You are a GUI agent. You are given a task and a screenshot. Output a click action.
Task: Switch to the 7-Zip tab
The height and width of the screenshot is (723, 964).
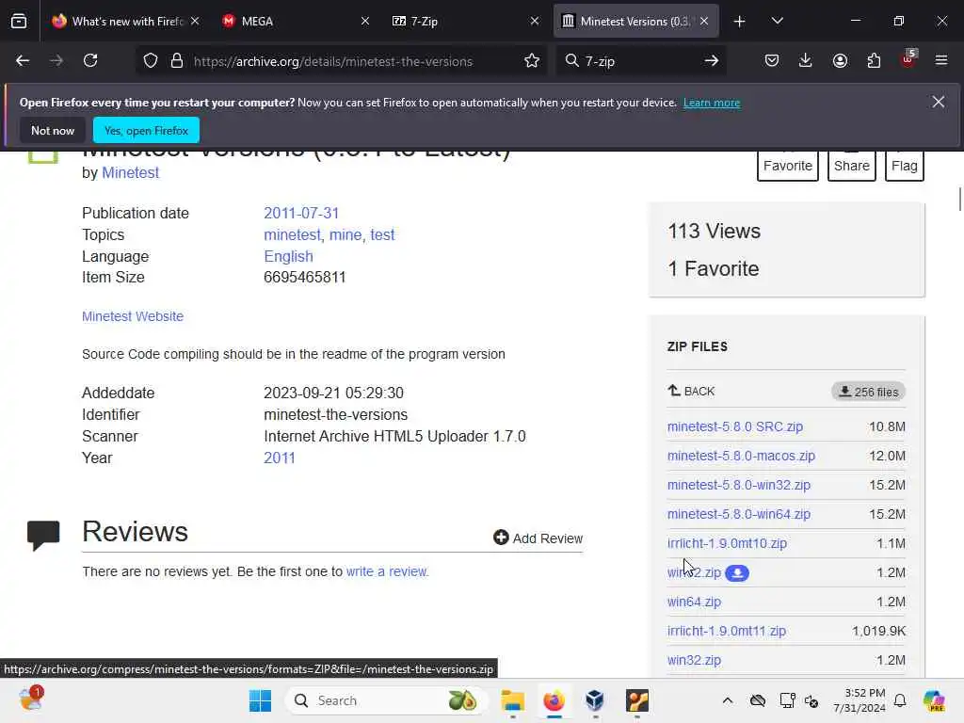point(465,21)
